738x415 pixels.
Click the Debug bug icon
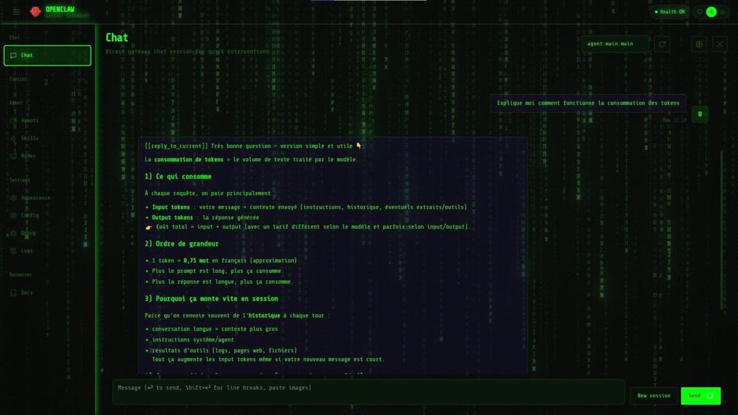tap(14, 233)
